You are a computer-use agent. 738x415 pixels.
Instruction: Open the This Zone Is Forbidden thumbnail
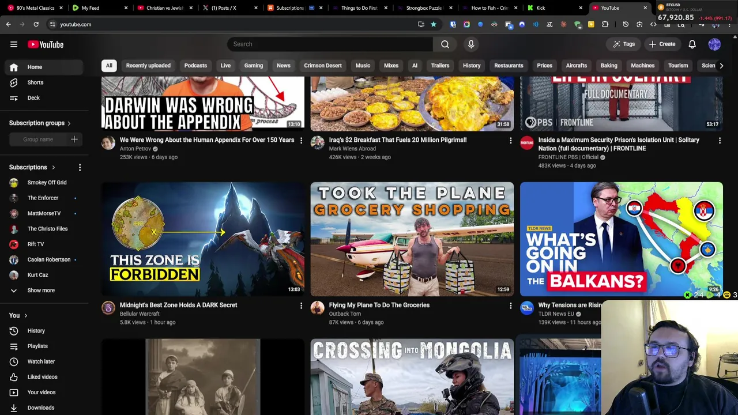[203, 239]
